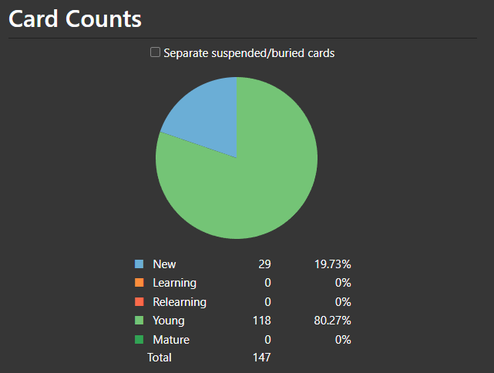
Task: Select the Mature label in legend
Action: coord(171,340)
